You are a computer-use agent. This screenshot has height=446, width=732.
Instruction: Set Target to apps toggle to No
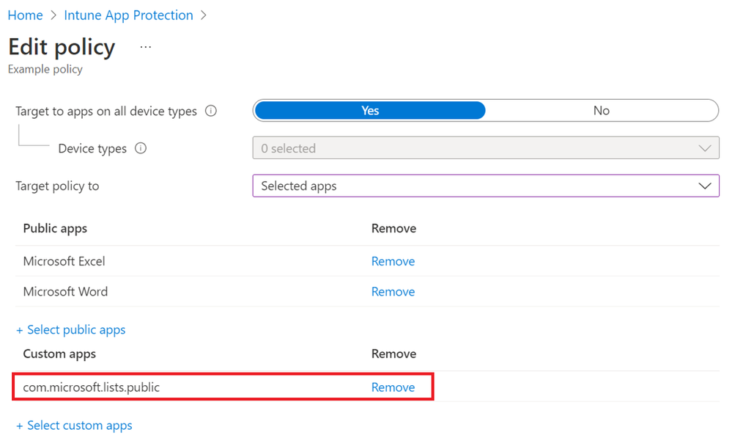click(x=601, y=111)
